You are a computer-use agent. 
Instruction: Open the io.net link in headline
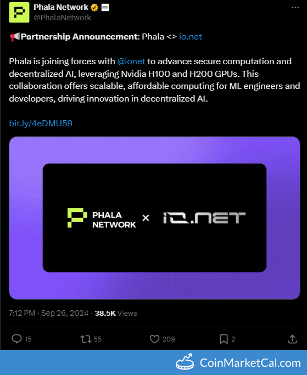pos(190,37)
